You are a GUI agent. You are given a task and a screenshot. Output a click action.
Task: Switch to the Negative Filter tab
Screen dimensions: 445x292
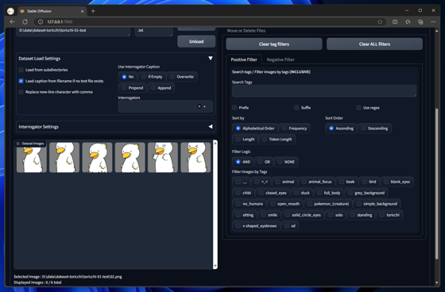pos(281,60)
